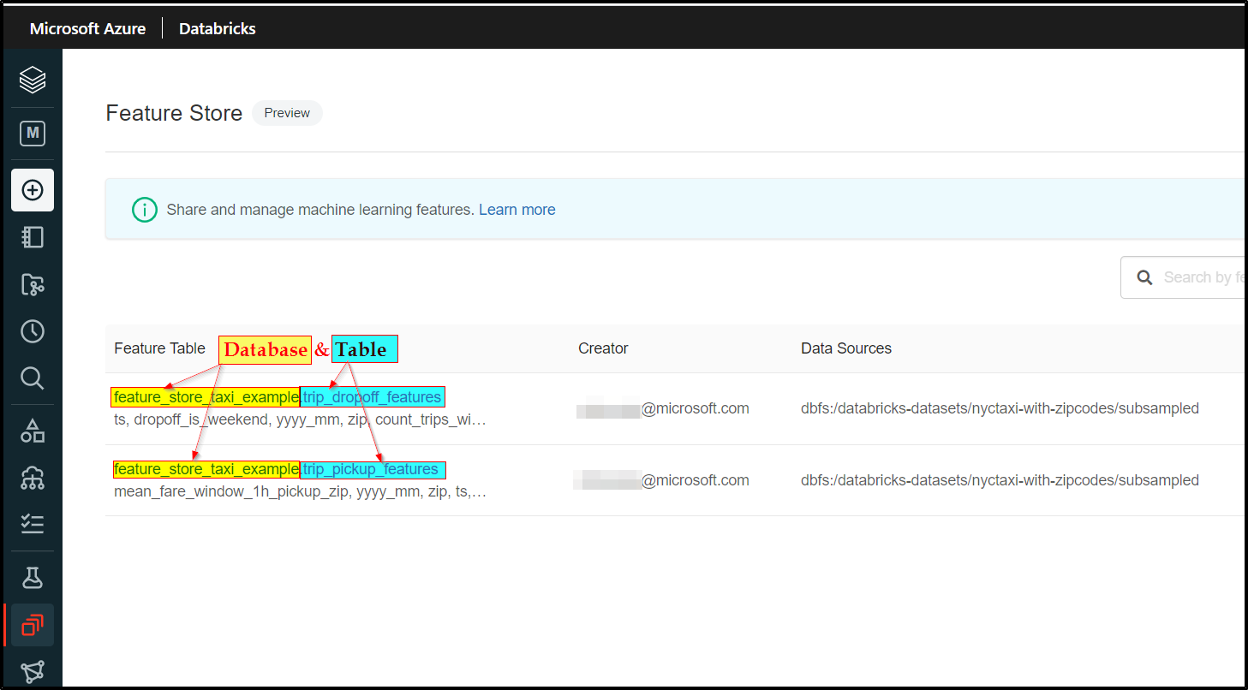The width and height of the screenshot is (1248, 690).
Task: Click creator email in trip_dropoff_features row
Action: click(x=663, y=409)
